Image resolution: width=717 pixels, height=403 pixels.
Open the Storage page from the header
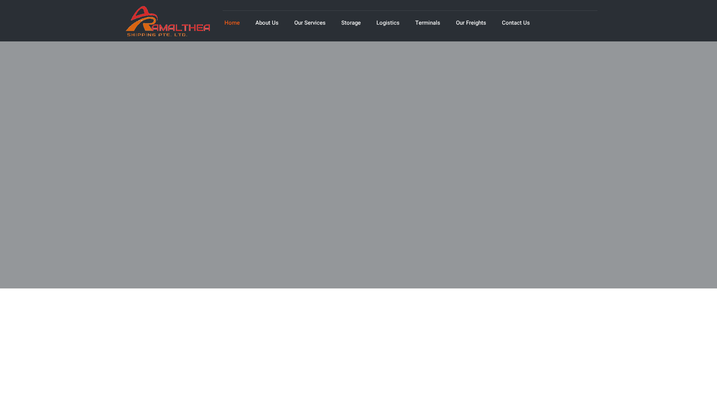[351, 23]
